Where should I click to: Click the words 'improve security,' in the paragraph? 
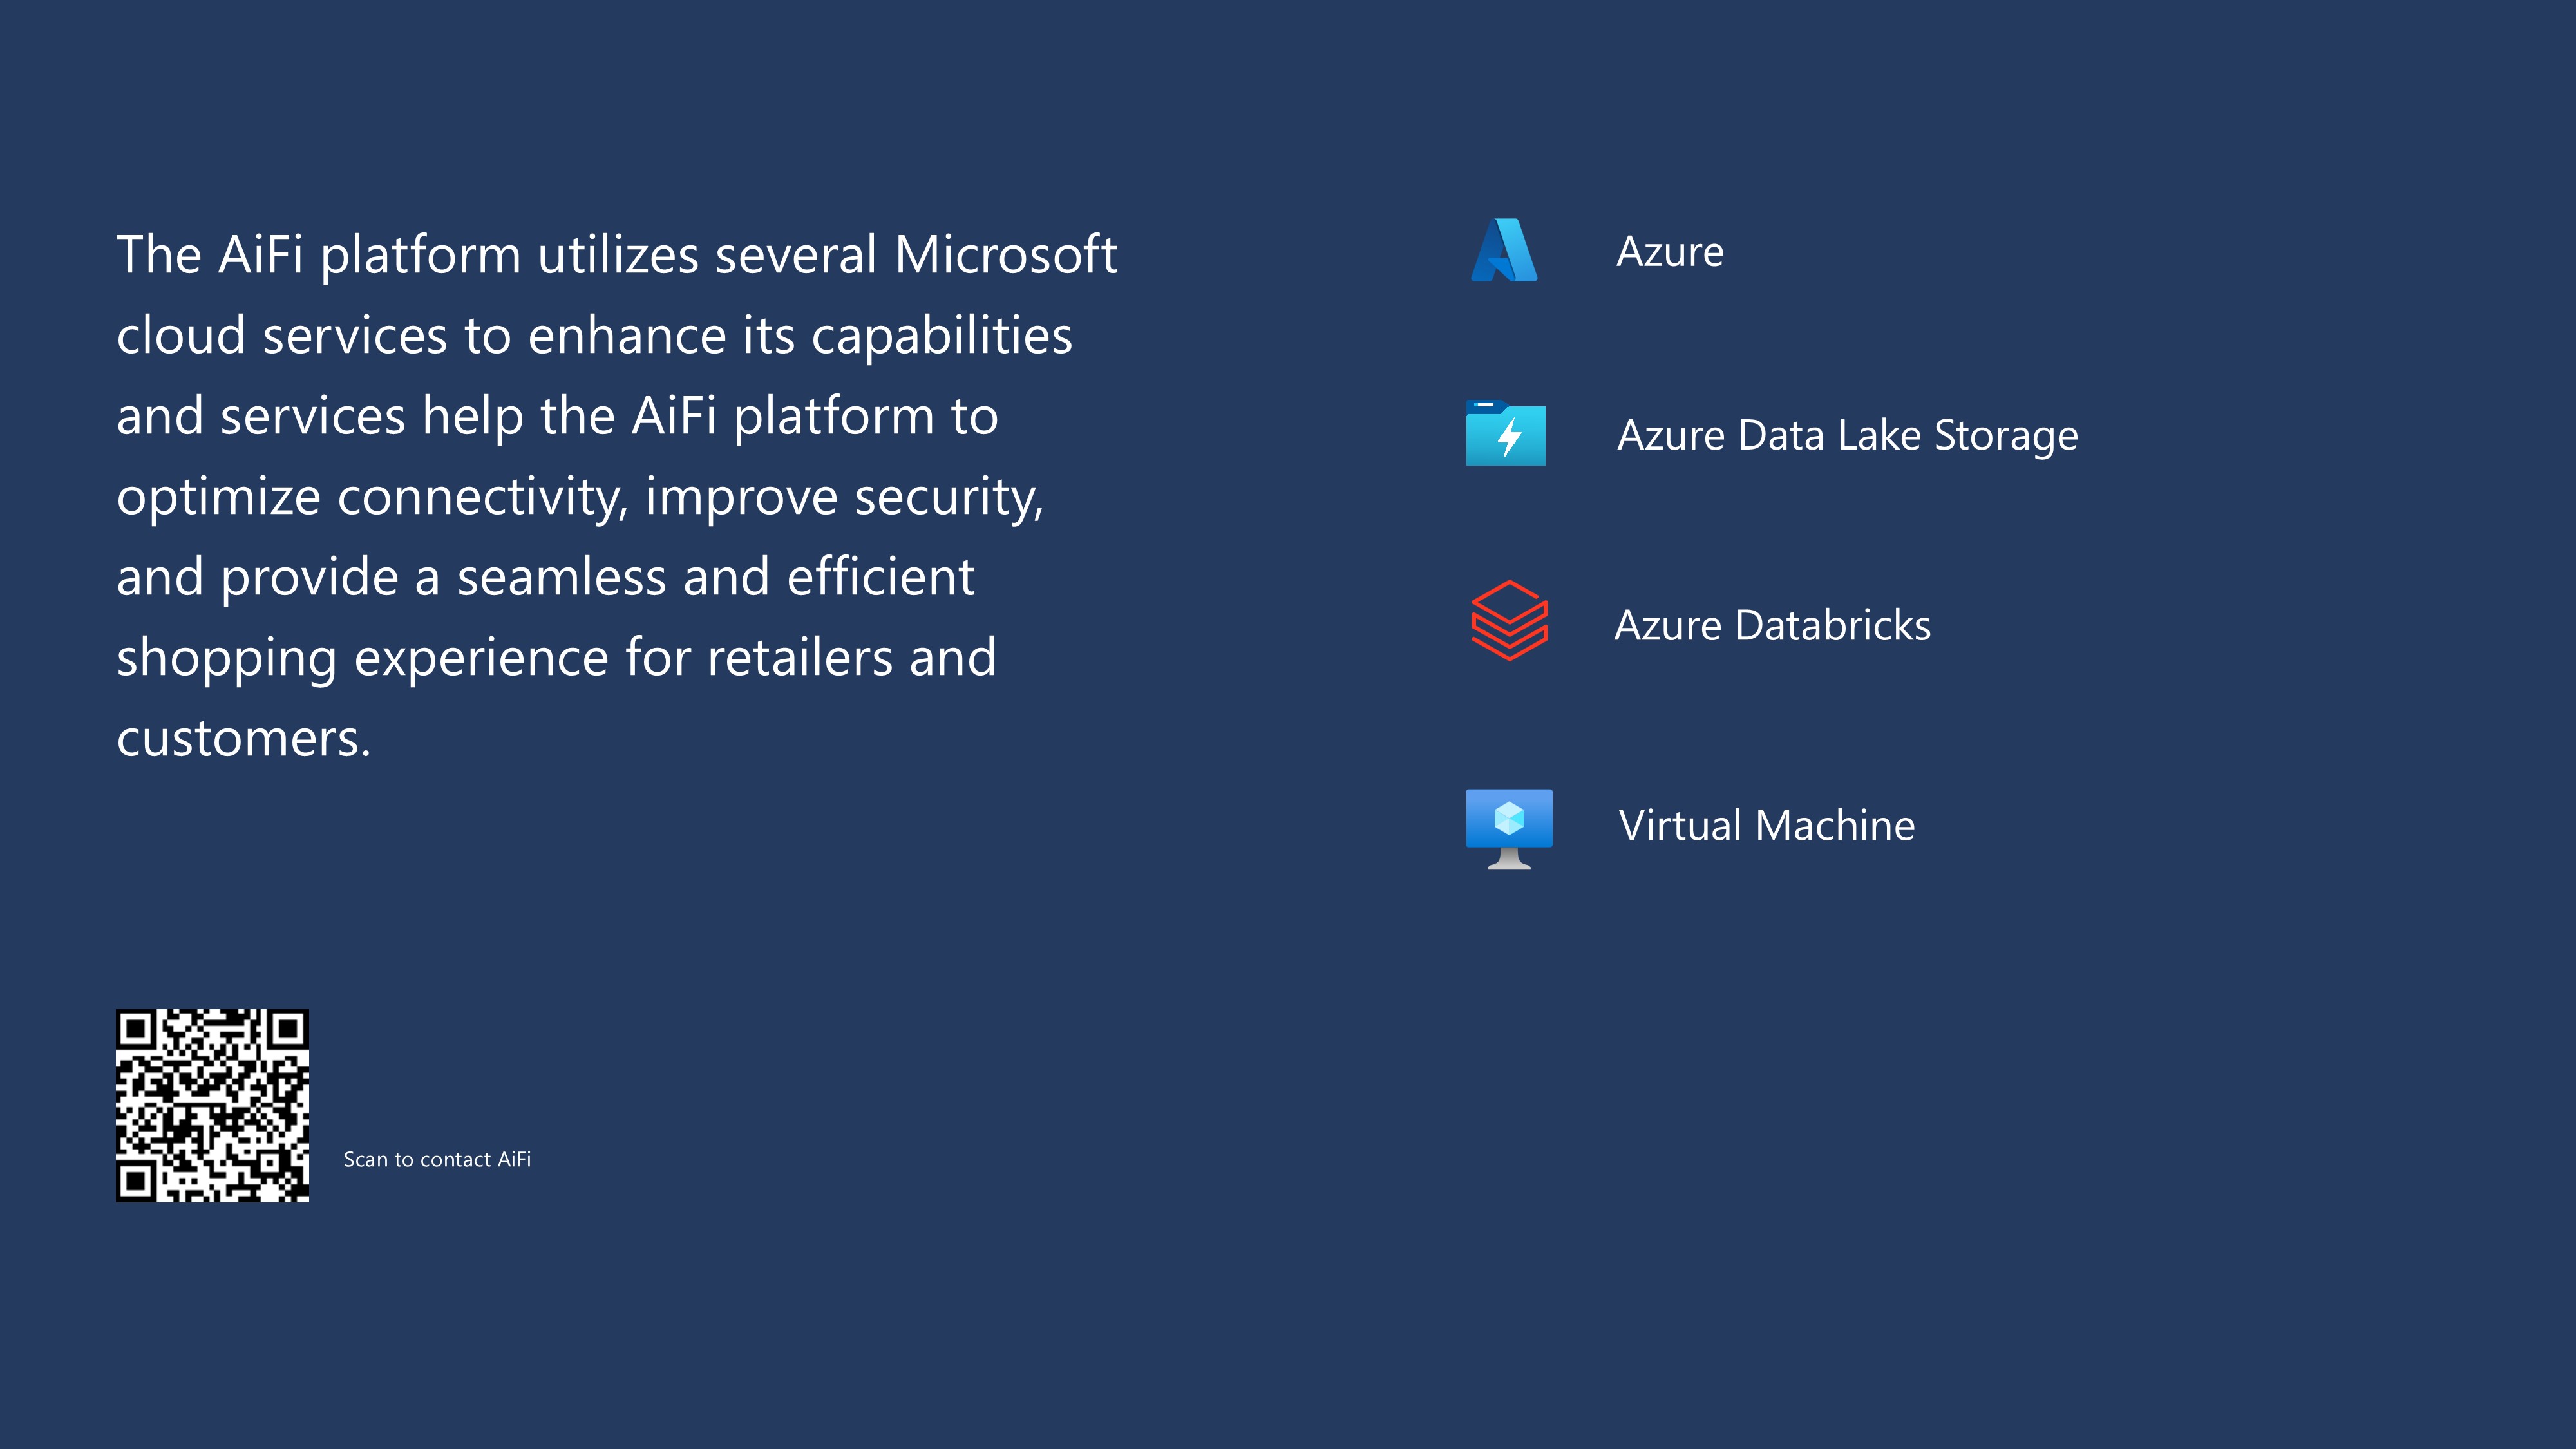pos(845,498)
